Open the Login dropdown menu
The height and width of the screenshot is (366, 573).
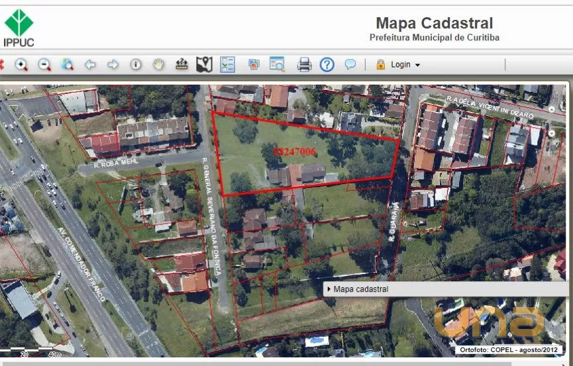(399, 64)
